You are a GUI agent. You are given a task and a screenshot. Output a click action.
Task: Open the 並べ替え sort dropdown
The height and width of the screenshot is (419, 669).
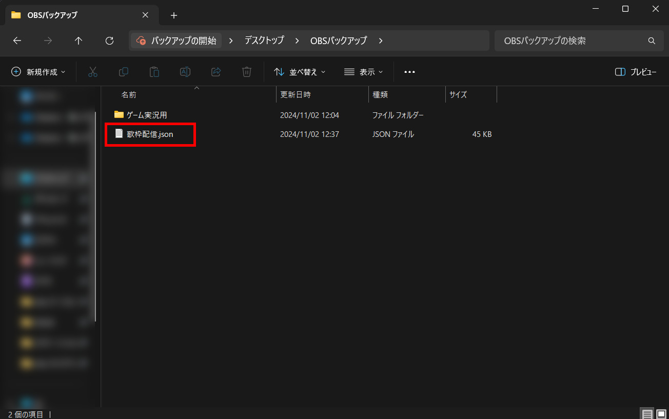pos(300,72)
